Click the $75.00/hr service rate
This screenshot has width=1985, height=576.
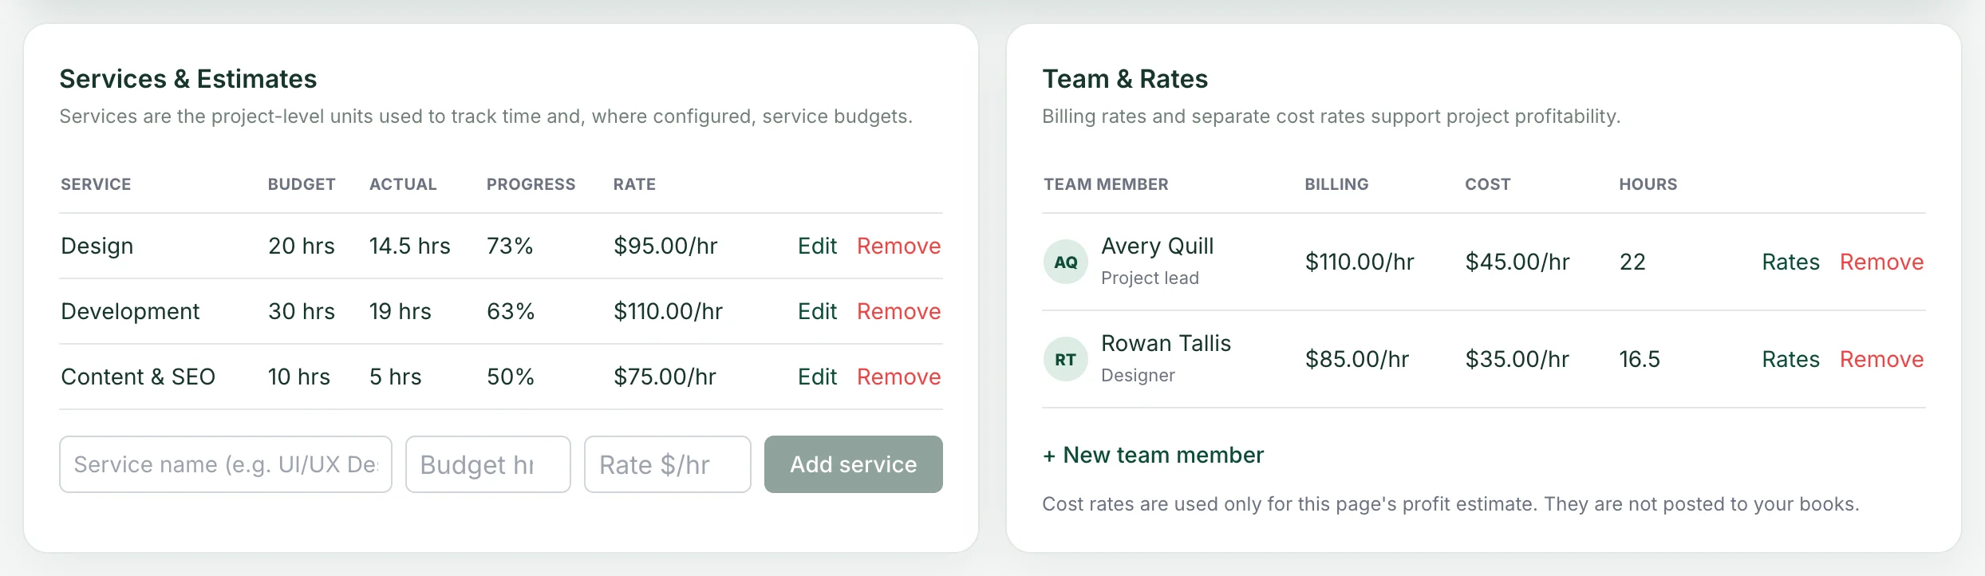click(x=665, y=377)
